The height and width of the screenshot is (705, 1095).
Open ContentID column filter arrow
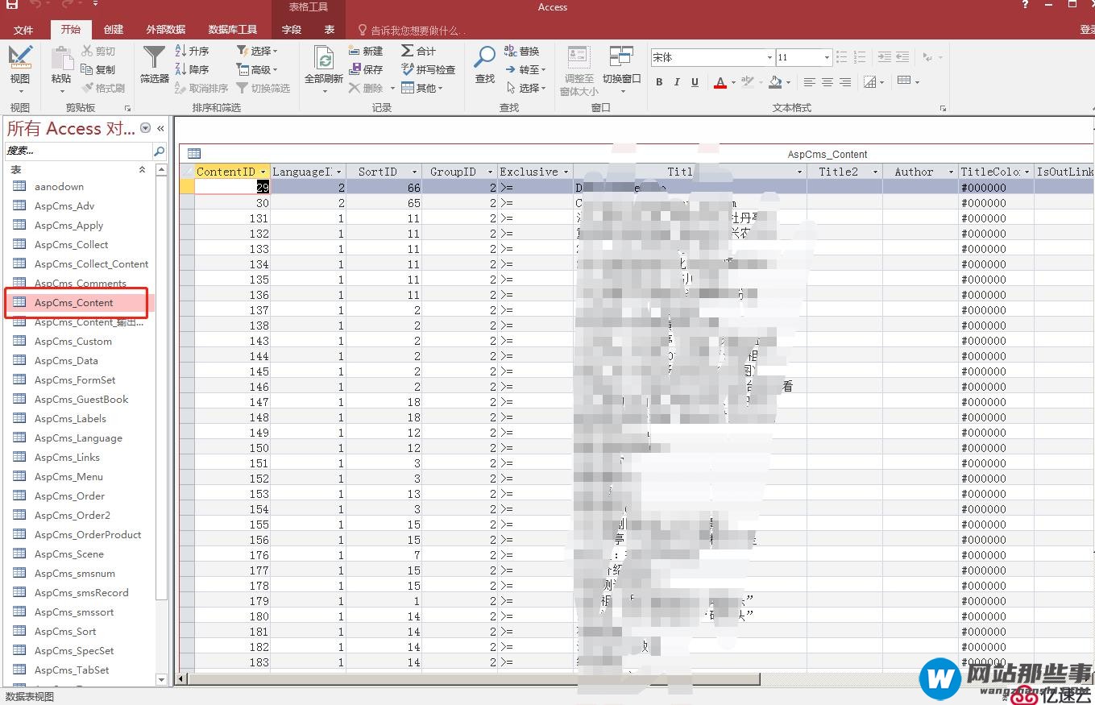tap(263, 172)
